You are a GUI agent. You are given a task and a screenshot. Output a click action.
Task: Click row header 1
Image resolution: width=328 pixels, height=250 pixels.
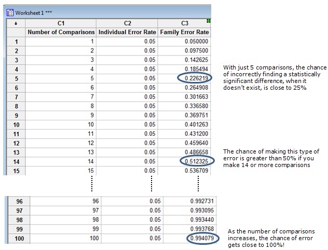(x=15, y=41)
